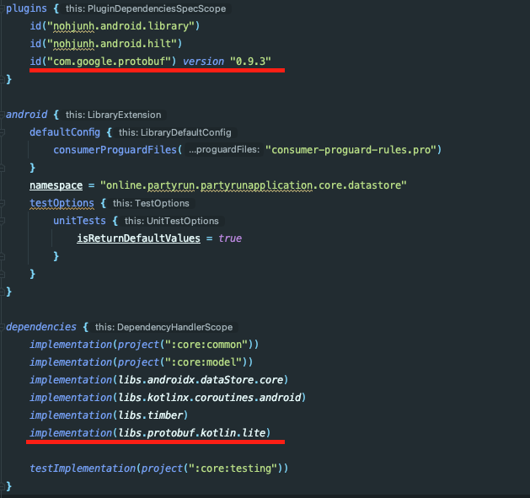
Task: Click the namespace property
Action: [x=56, y=185]
